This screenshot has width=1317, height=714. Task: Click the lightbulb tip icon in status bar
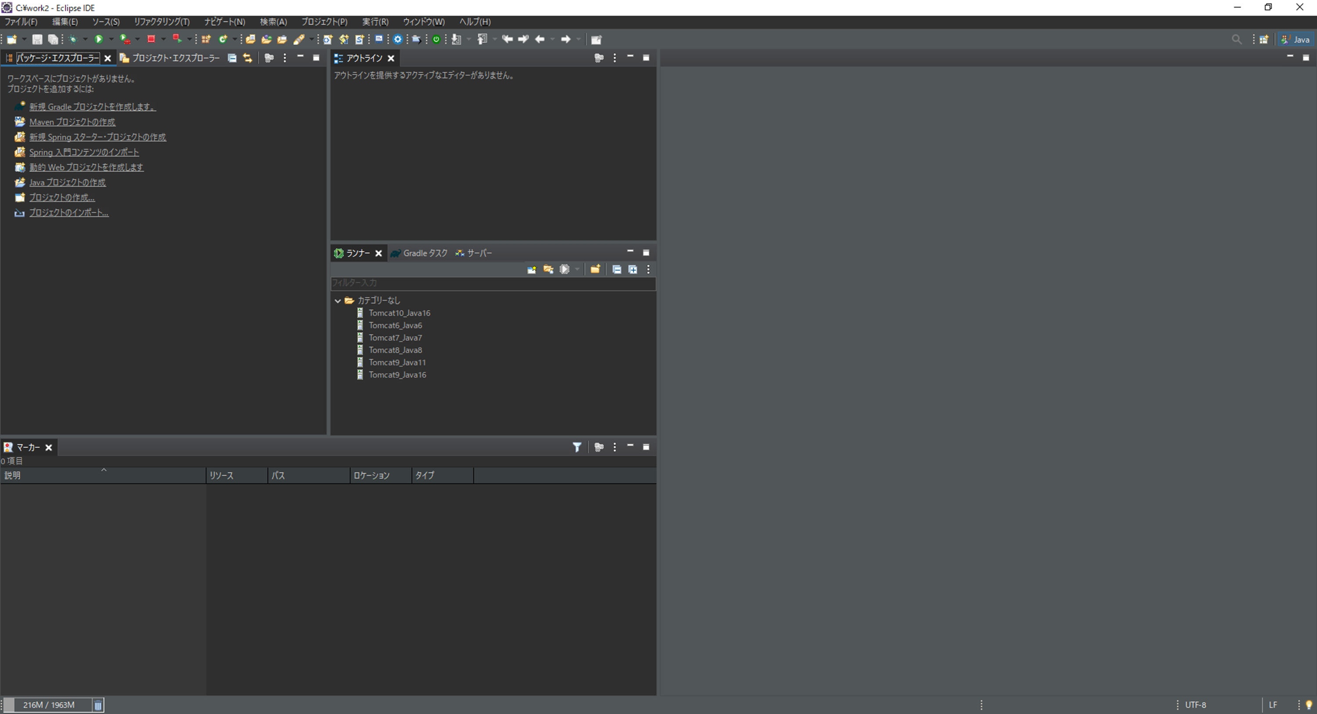1309,705
